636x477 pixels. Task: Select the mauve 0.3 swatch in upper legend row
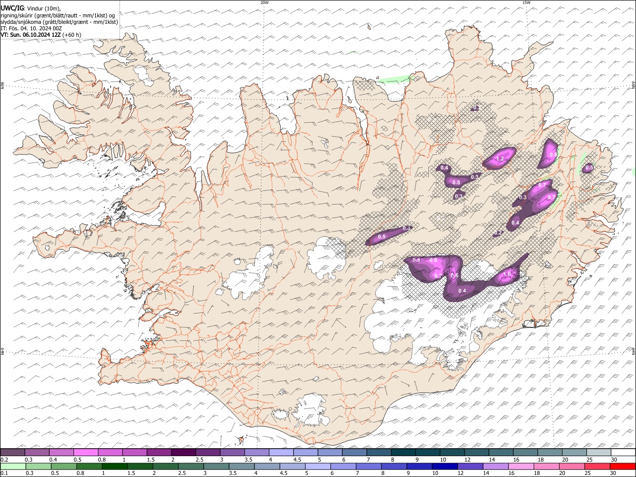pos(37,453)
